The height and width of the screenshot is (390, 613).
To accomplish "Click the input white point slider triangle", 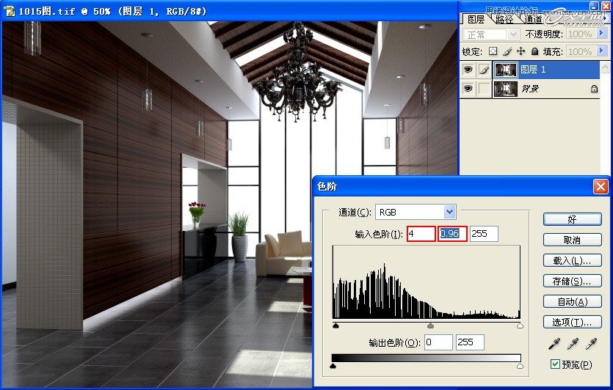I will 520,325.
